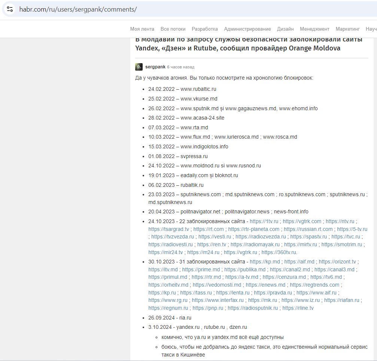Open the https://radiosputnik.ru link
The width and height of the screenshot is (377, 361).
252,308
